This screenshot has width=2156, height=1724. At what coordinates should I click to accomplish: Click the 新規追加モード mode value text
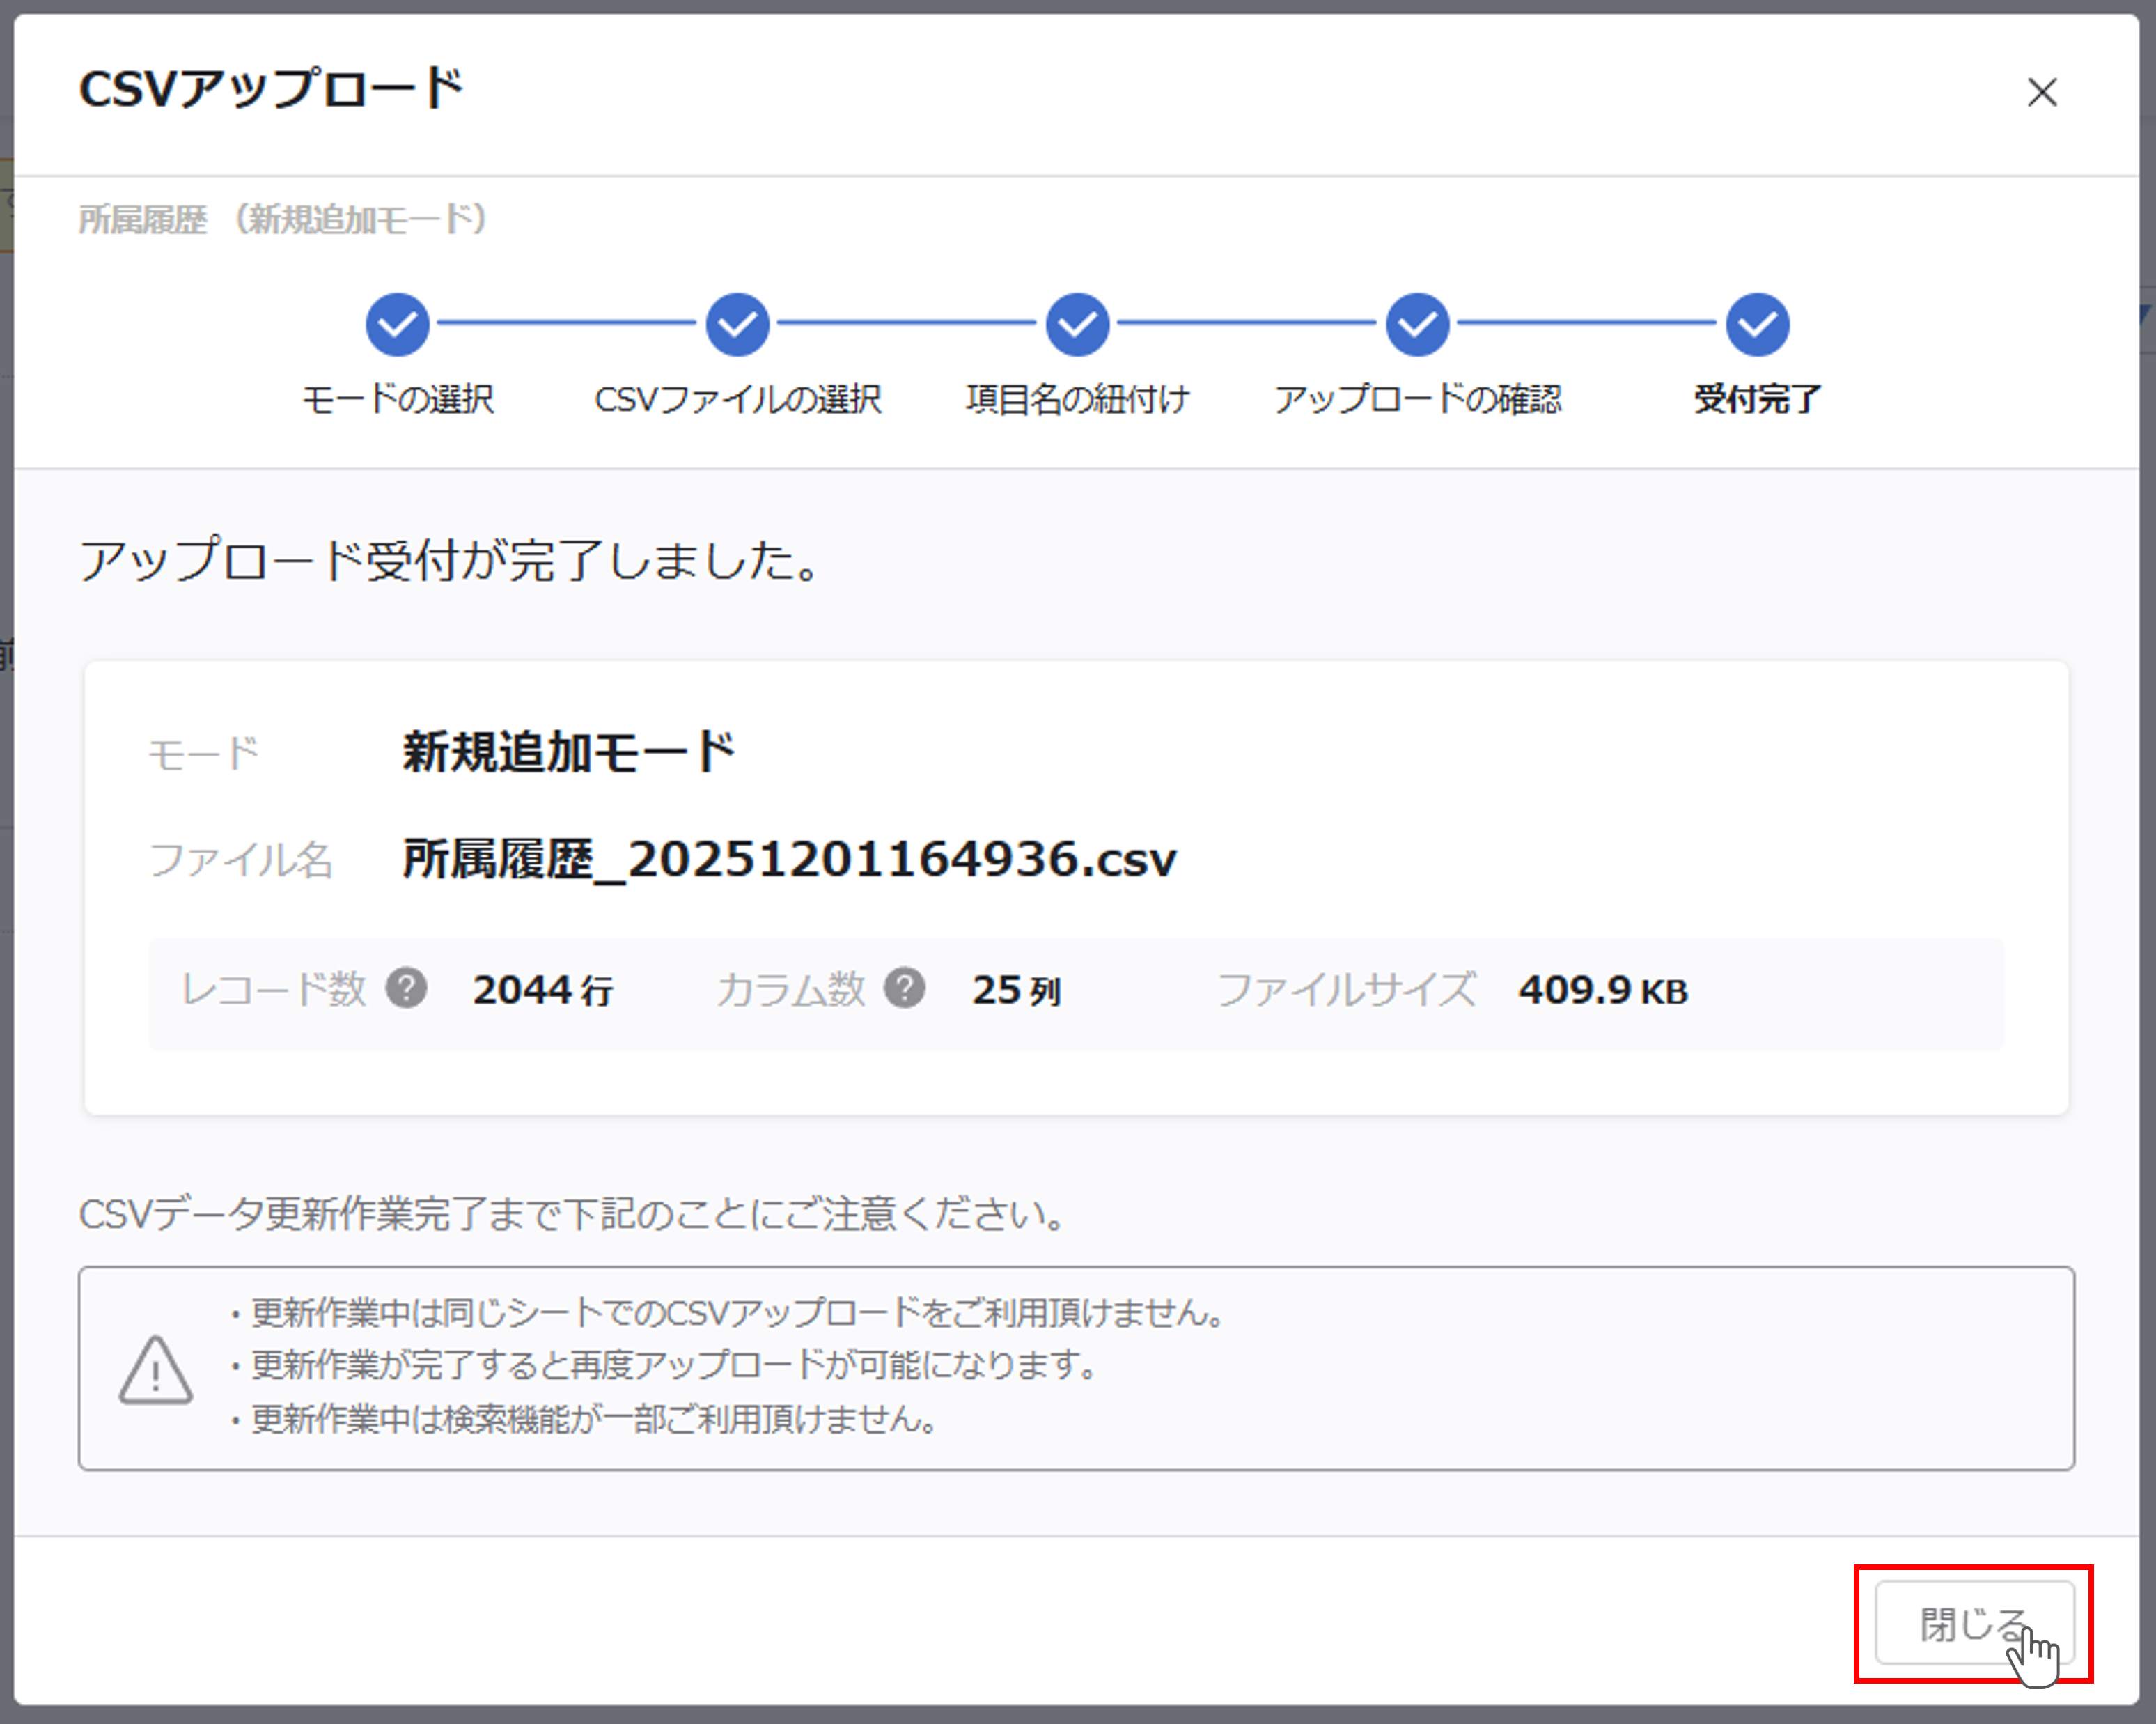coord(568,751)
